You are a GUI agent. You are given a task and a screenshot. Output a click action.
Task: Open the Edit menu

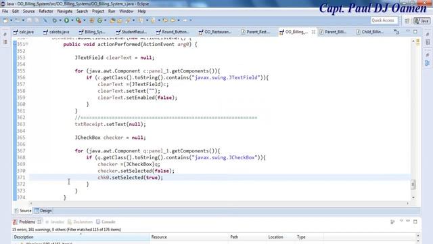(x=16, y=12)
